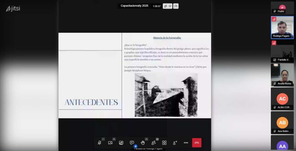Screen dimensions: 296x151
Task: Expand audio settings arrow above microphone
Action: coord(103,139)
